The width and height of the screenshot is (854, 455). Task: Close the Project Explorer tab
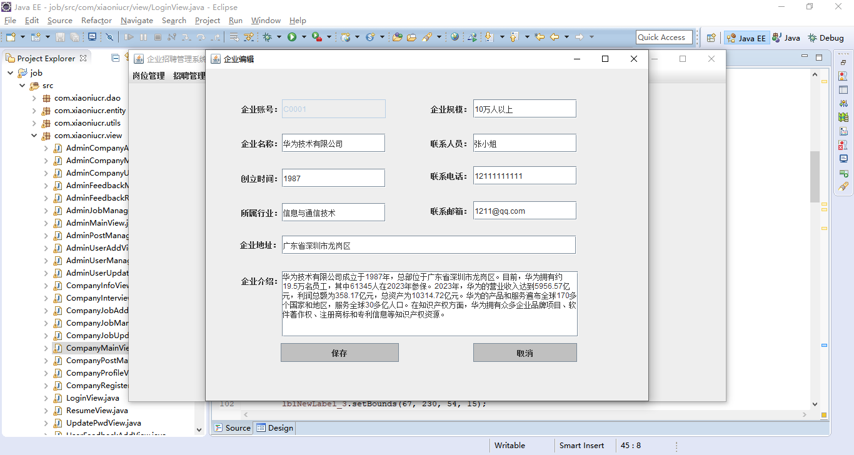coord(83,57)
